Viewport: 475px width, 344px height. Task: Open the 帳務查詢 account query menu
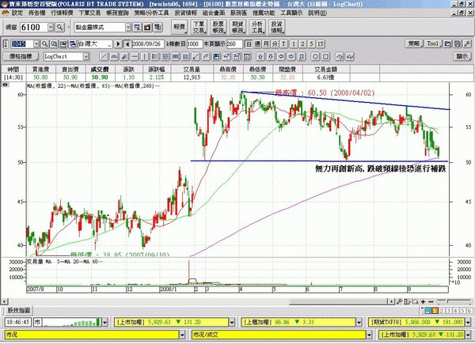point(117,13)
